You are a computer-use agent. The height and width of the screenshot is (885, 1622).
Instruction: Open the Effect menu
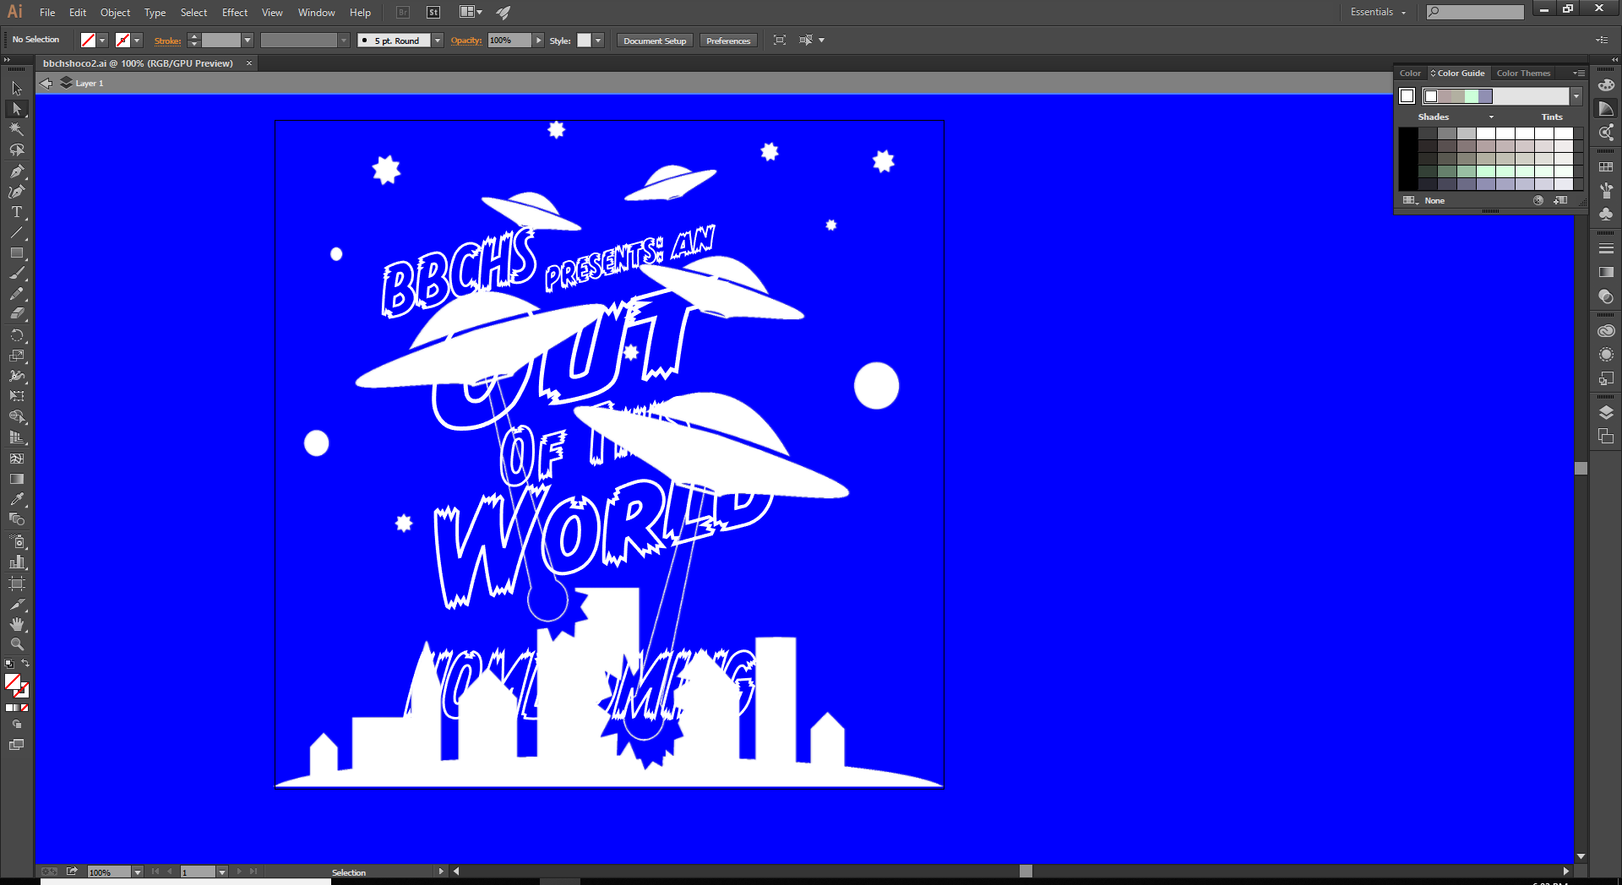(x=234, y=13)
